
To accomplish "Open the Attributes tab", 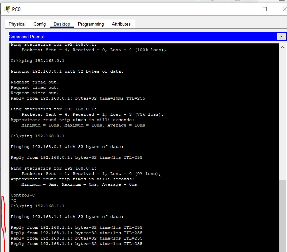I will (x=121, y=24).
